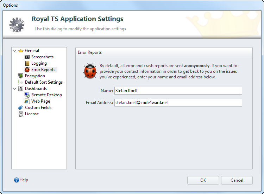Click the Options window title
Image resolution: width=264 pixels, height=194 pixels.
(x=10, y=5)
